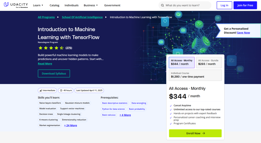Open the Catalog menu item
Screen dimensions: 261x143
[x=54, y=5]
